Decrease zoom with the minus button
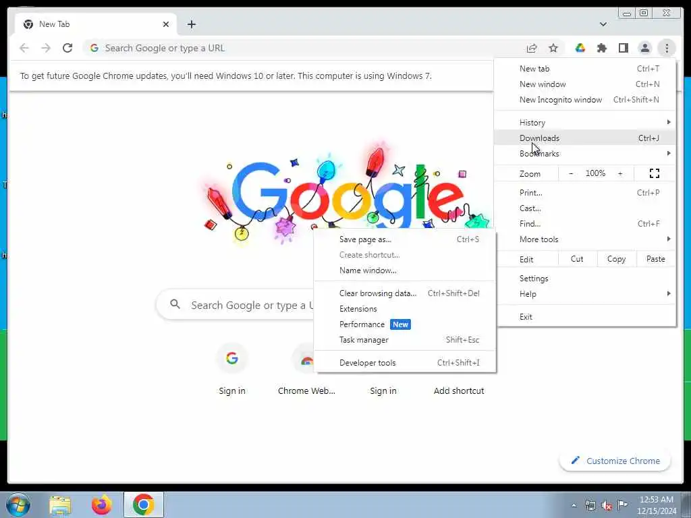691x518 pixels. click(x=571, y=173)
